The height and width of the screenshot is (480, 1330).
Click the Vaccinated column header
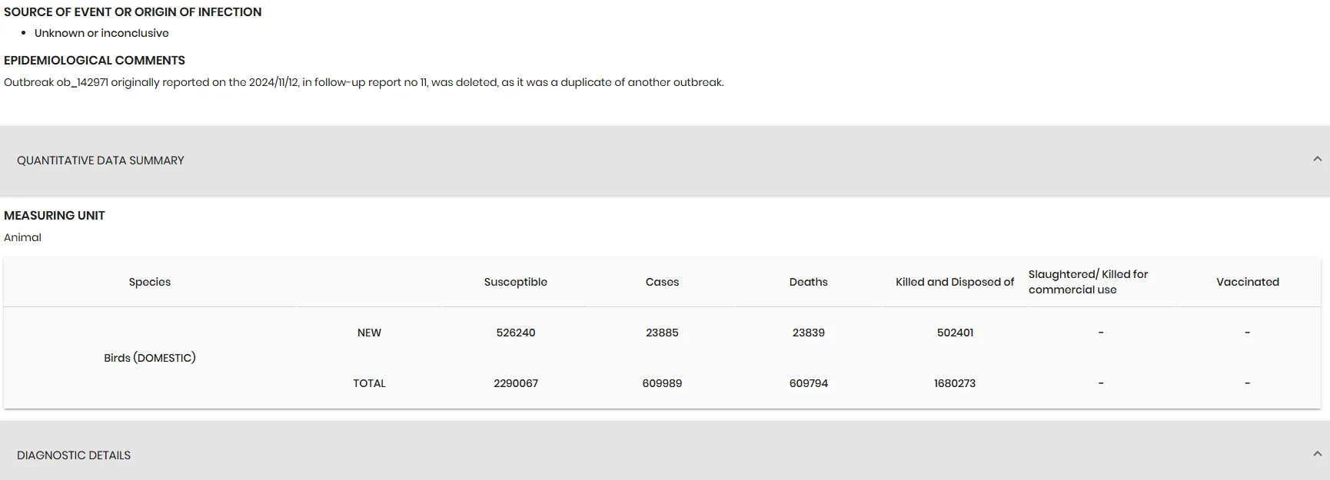click(1248, 282)
